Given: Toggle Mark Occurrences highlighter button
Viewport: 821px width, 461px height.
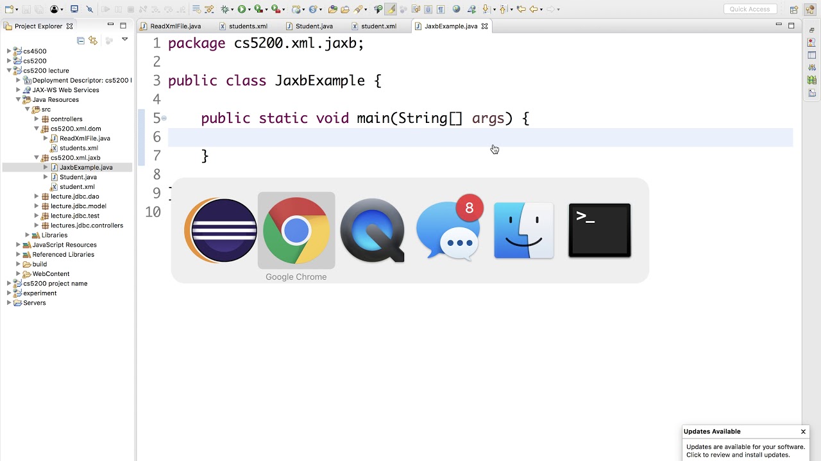Looking at the screenshot, I should 389,9.
